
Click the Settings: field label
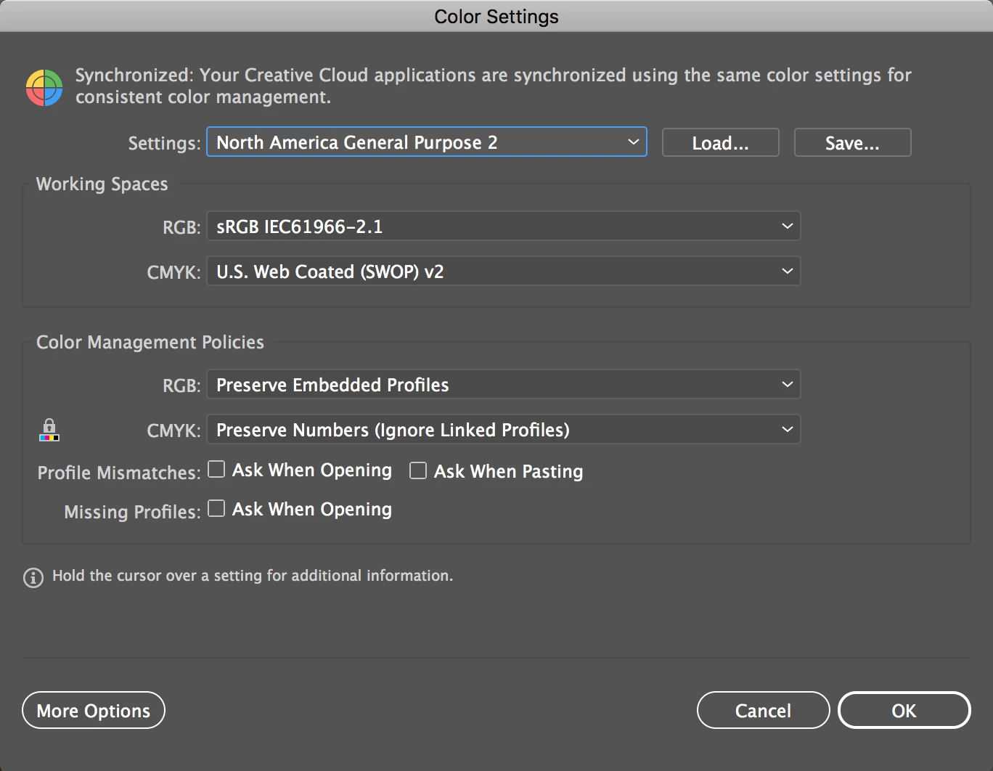(164, 143)
